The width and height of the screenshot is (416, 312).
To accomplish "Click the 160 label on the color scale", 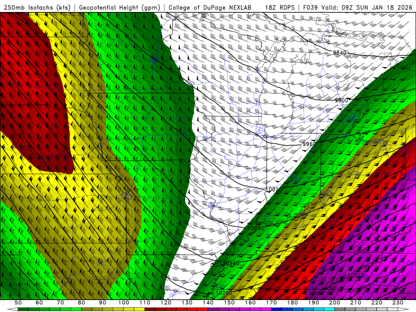I will tap(250, 303).
